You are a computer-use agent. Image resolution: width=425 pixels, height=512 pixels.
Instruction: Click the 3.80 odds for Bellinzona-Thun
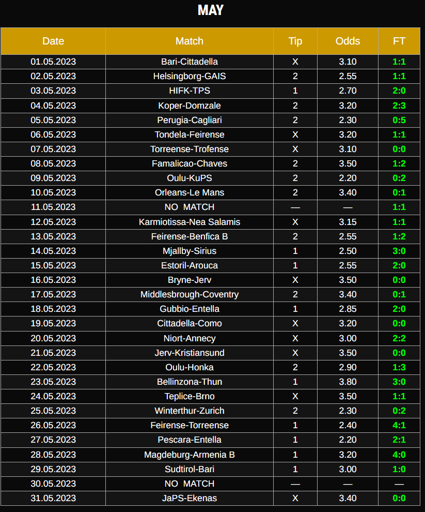[348, 382]
